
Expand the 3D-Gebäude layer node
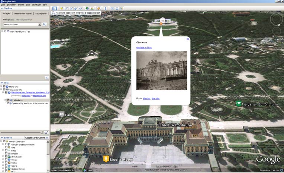tap(3, 156)
